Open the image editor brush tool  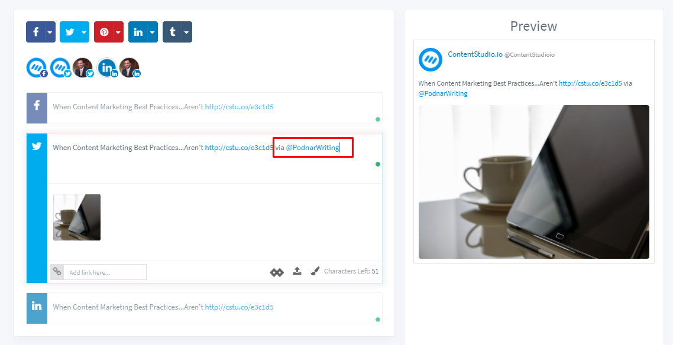click(314, 272)
